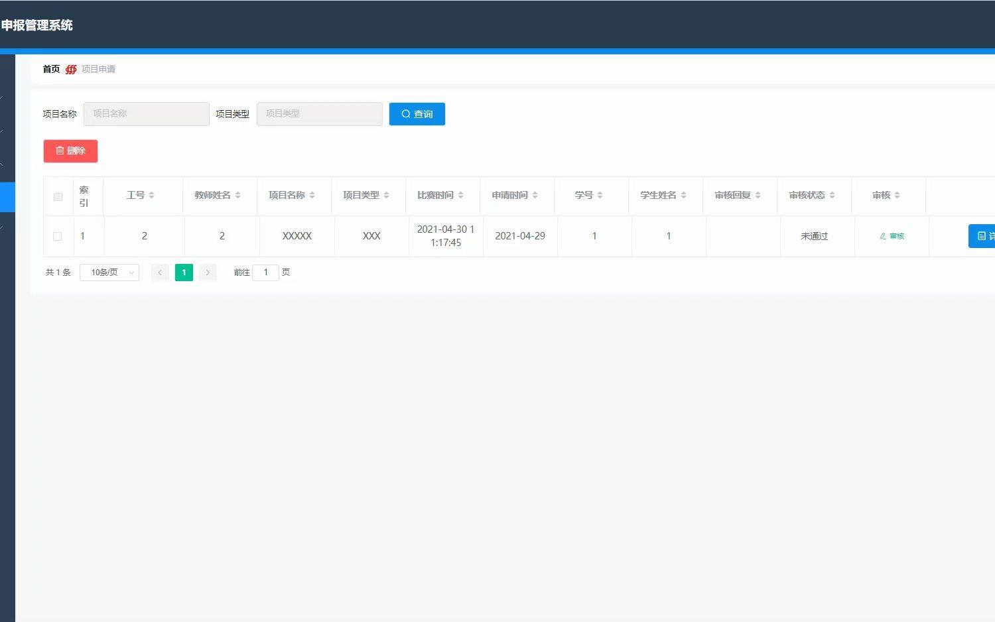Go to 首页 via breadcrumb
Screen dimensions: 995x622
(x=51, y=69)
